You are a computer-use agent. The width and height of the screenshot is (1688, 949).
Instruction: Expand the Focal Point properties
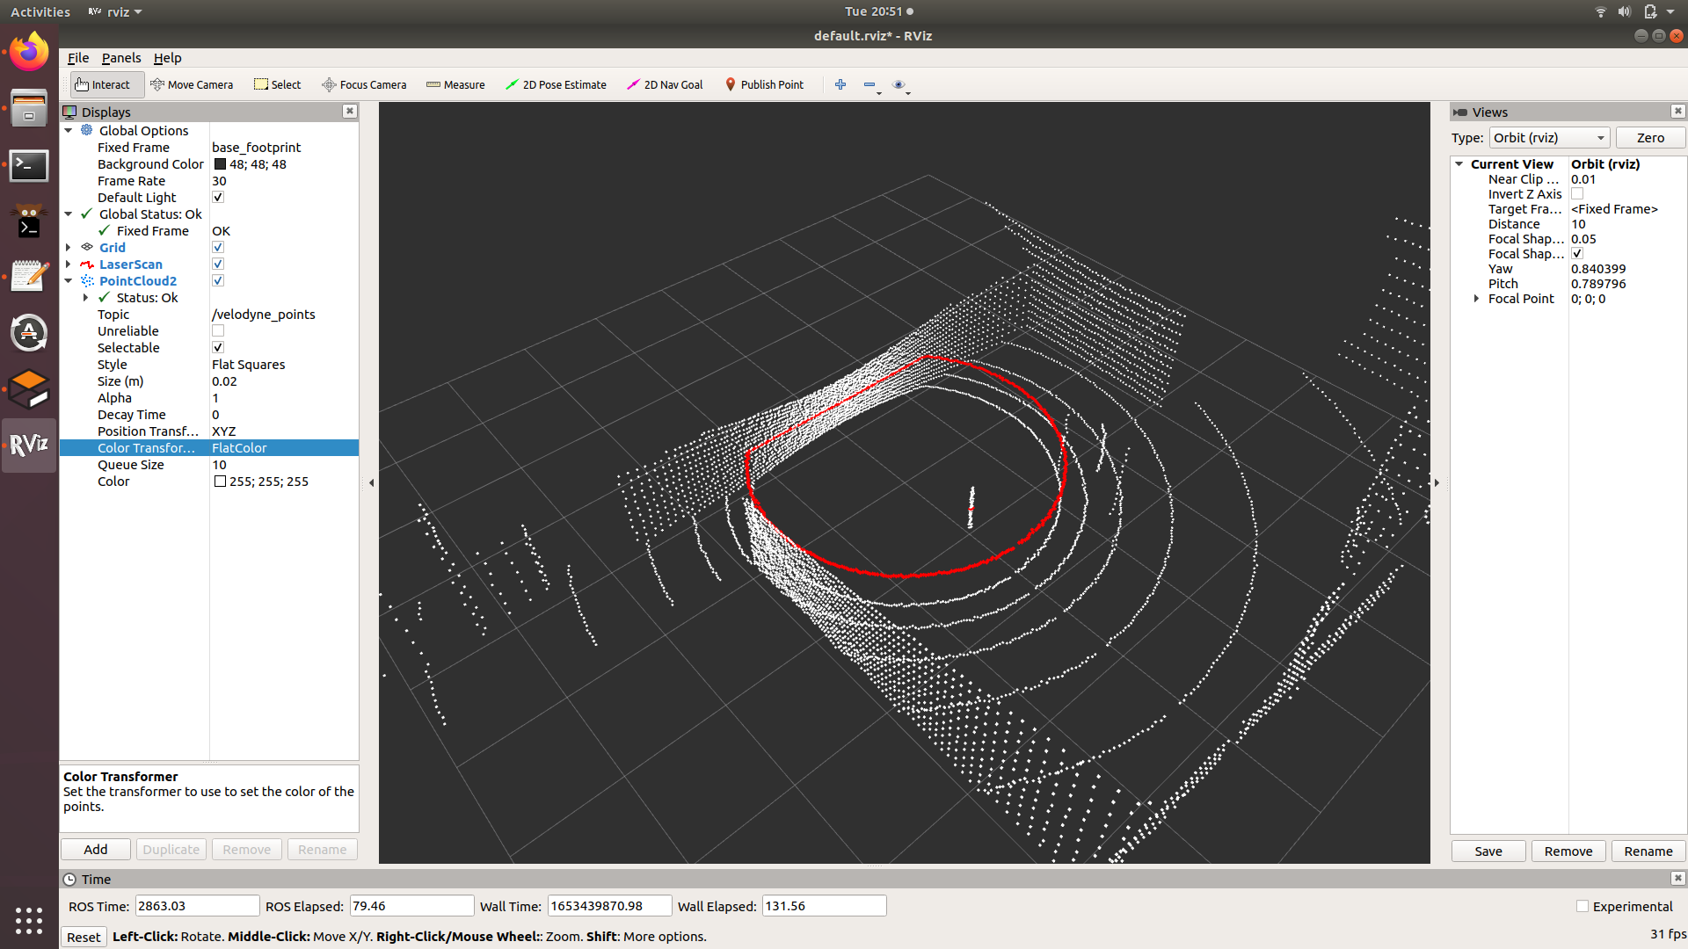(x=1475, y=298)
